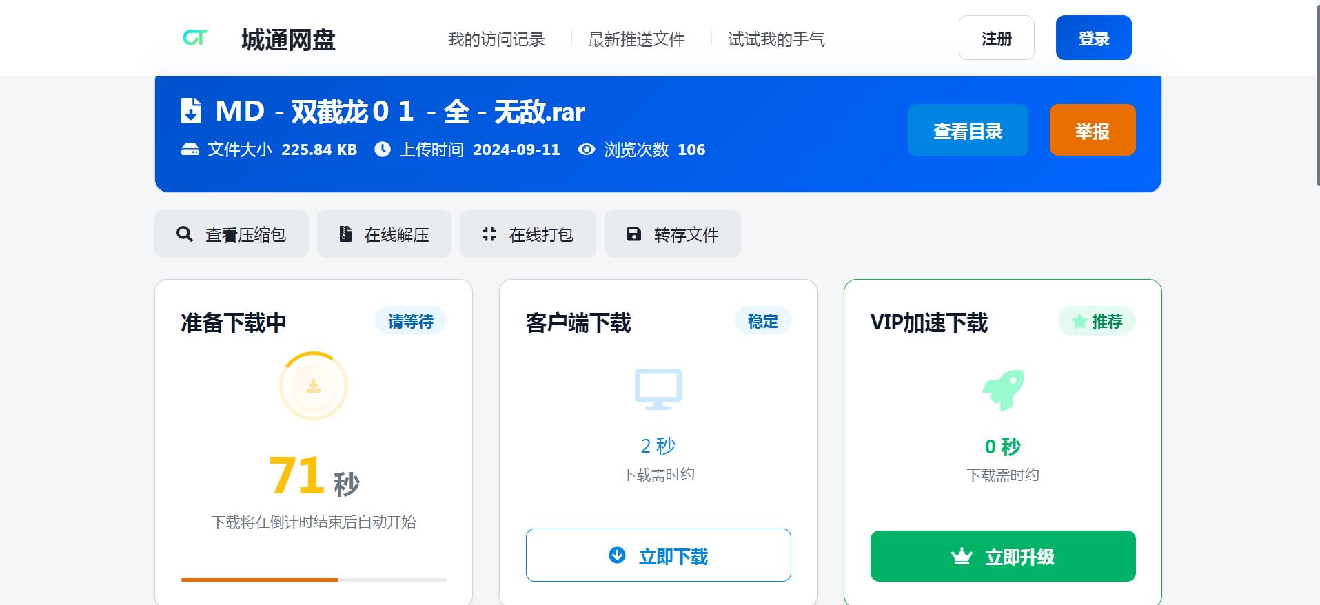
Task: Click the eye icon next to view count
Action: click(586, 150)
